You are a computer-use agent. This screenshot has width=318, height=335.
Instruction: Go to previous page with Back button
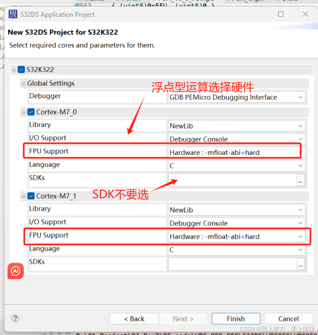134,319
